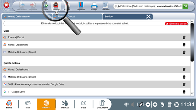The height and width of the screenshot is (110, 196).
Task: Click the undo curved arrow icon
Action: [x=162, y=105]
